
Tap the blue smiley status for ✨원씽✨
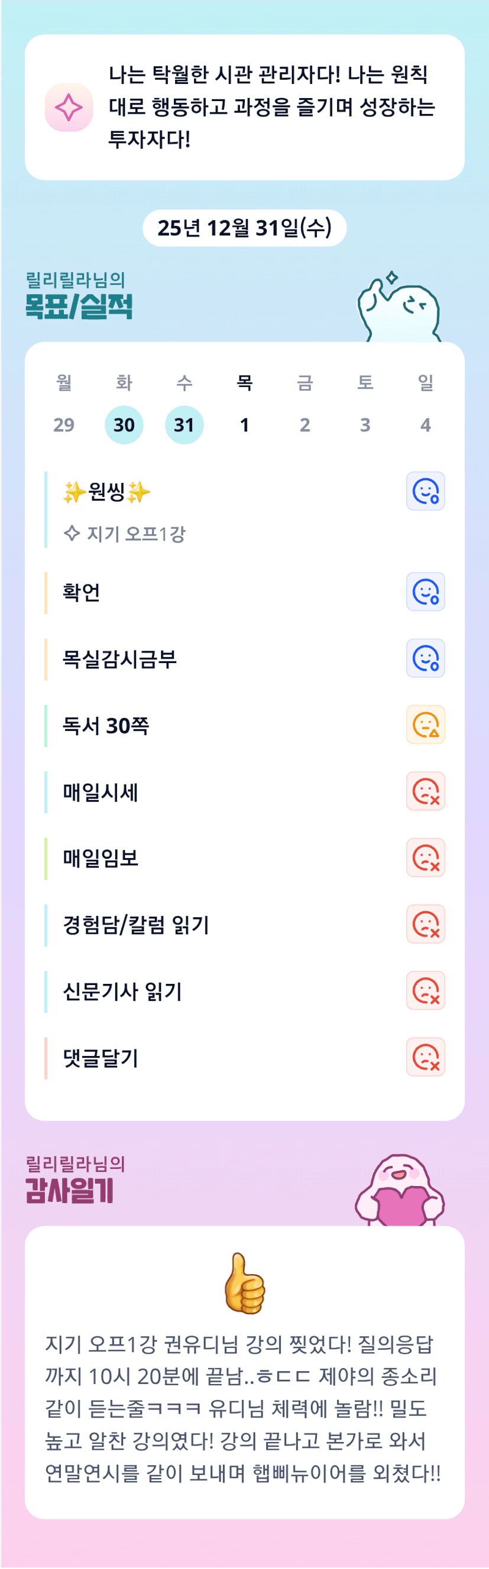[x=425, y=491]
